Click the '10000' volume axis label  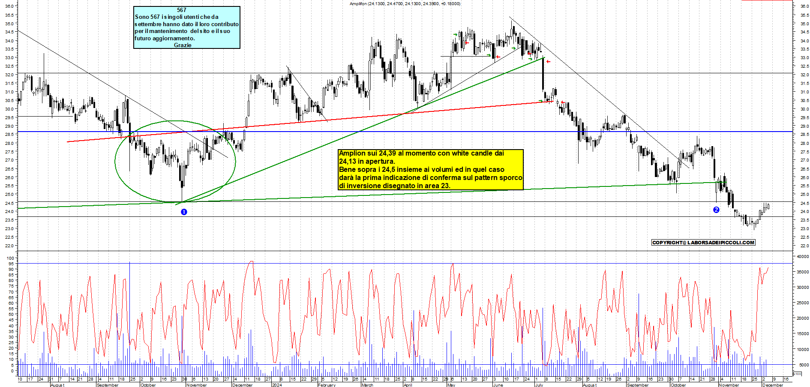coord(803,349)
